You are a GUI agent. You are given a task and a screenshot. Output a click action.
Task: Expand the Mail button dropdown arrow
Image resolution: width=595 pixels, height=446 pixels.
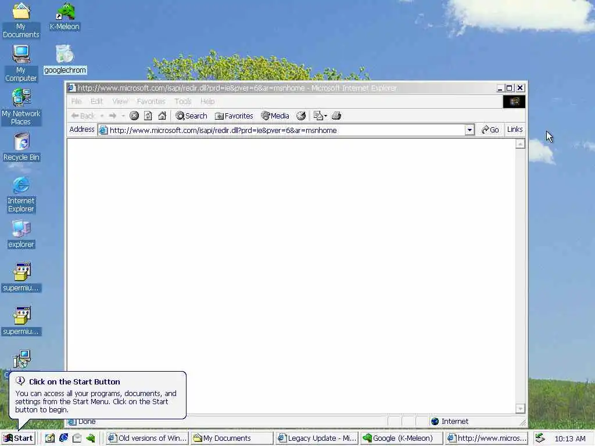point(325,116)
